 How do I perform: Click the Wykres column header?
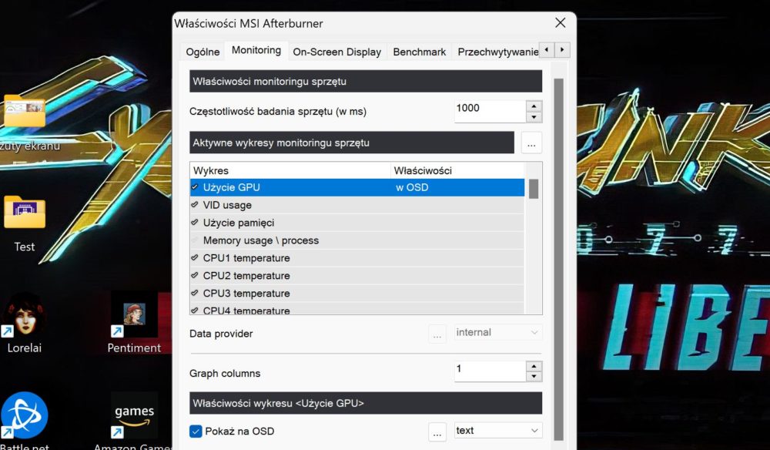click(290, 170)
